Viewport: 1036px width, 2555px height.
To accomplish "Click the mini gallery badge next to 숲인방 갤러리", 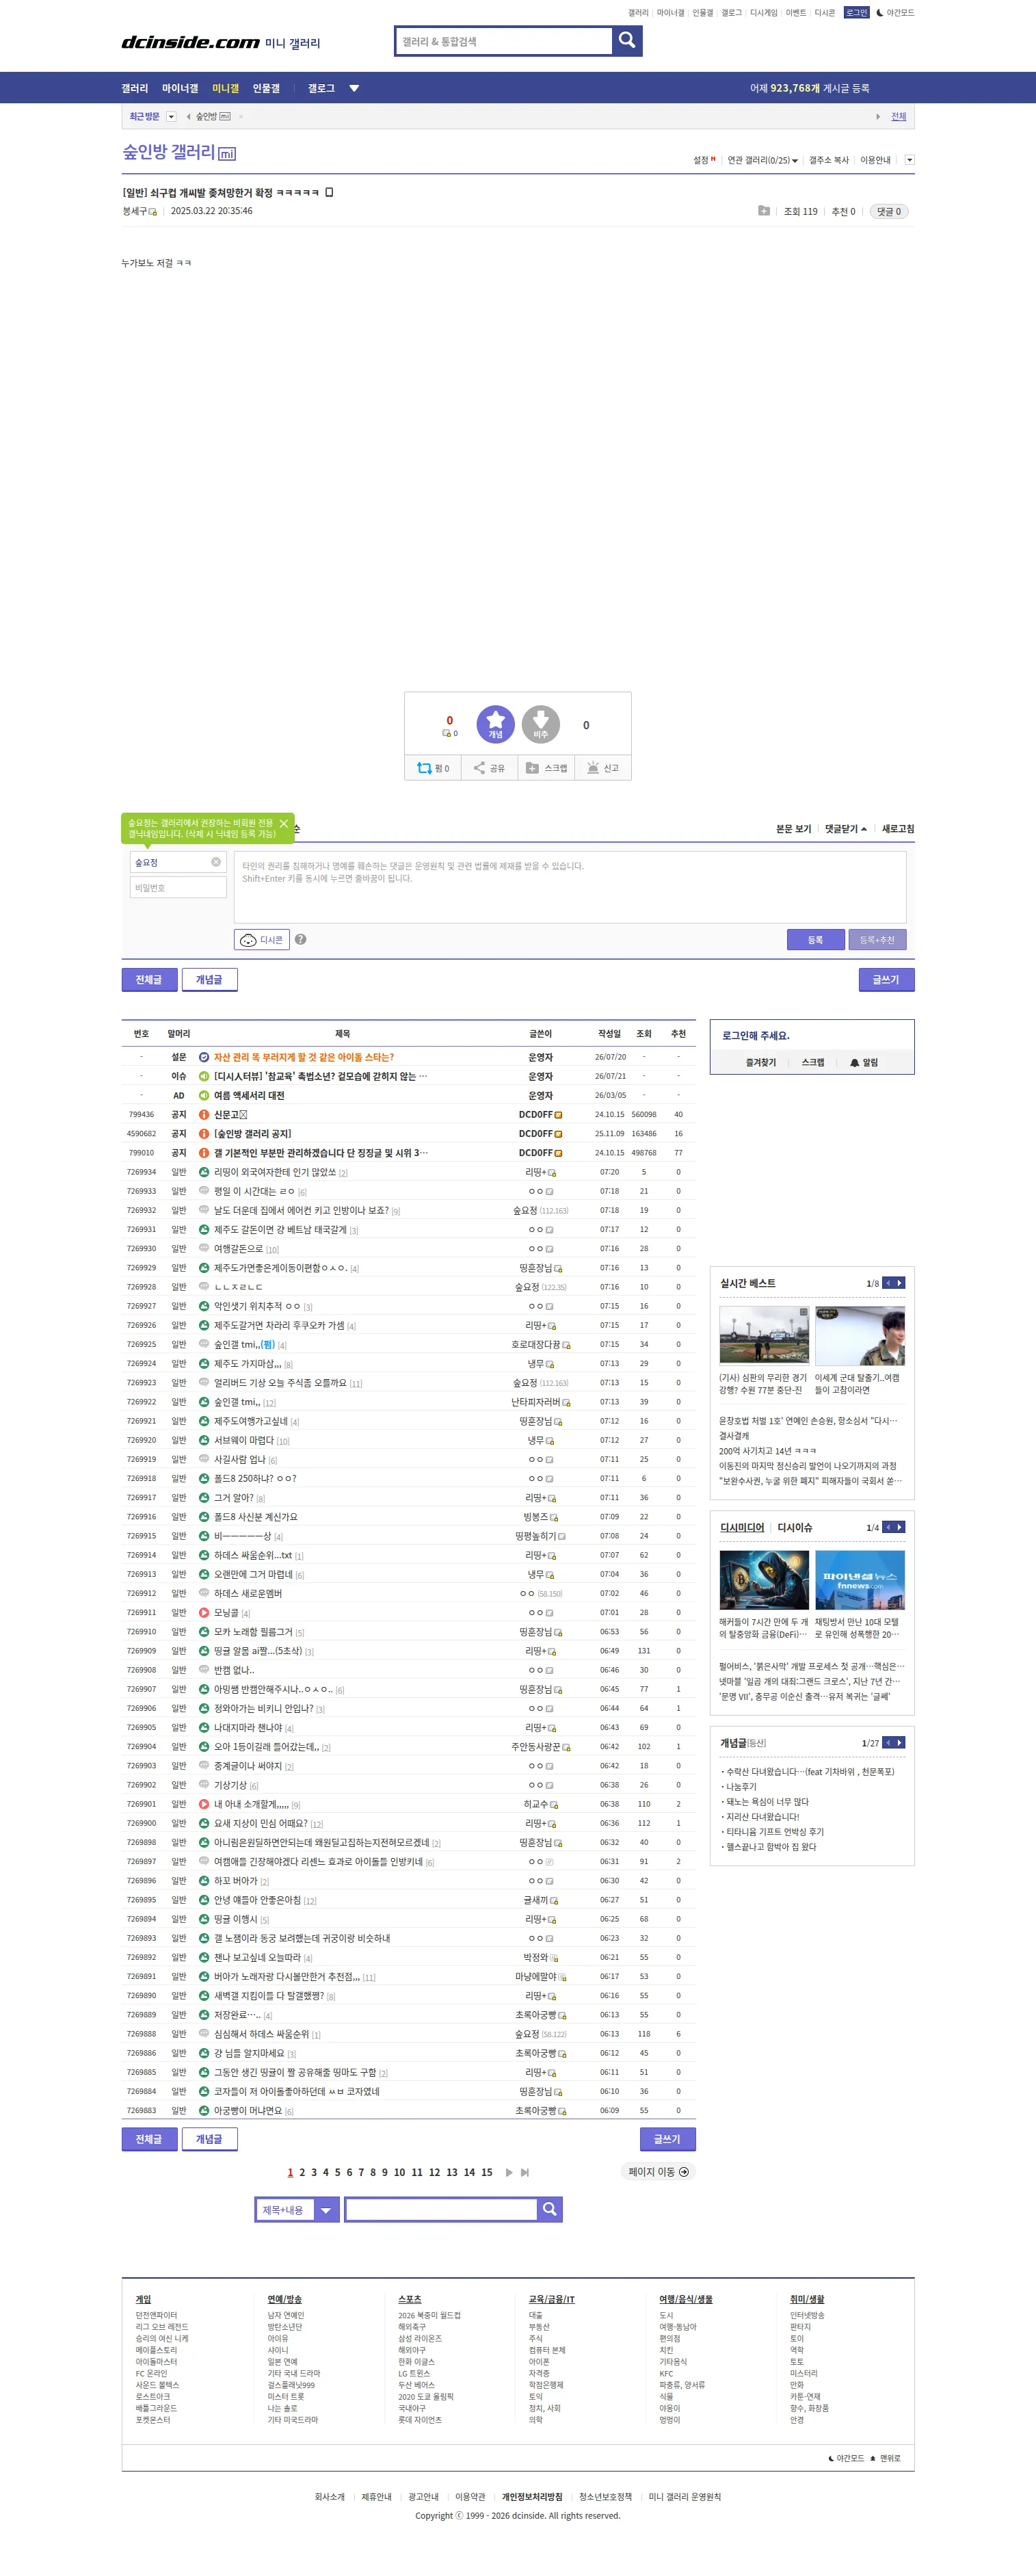I will [227, 154].
